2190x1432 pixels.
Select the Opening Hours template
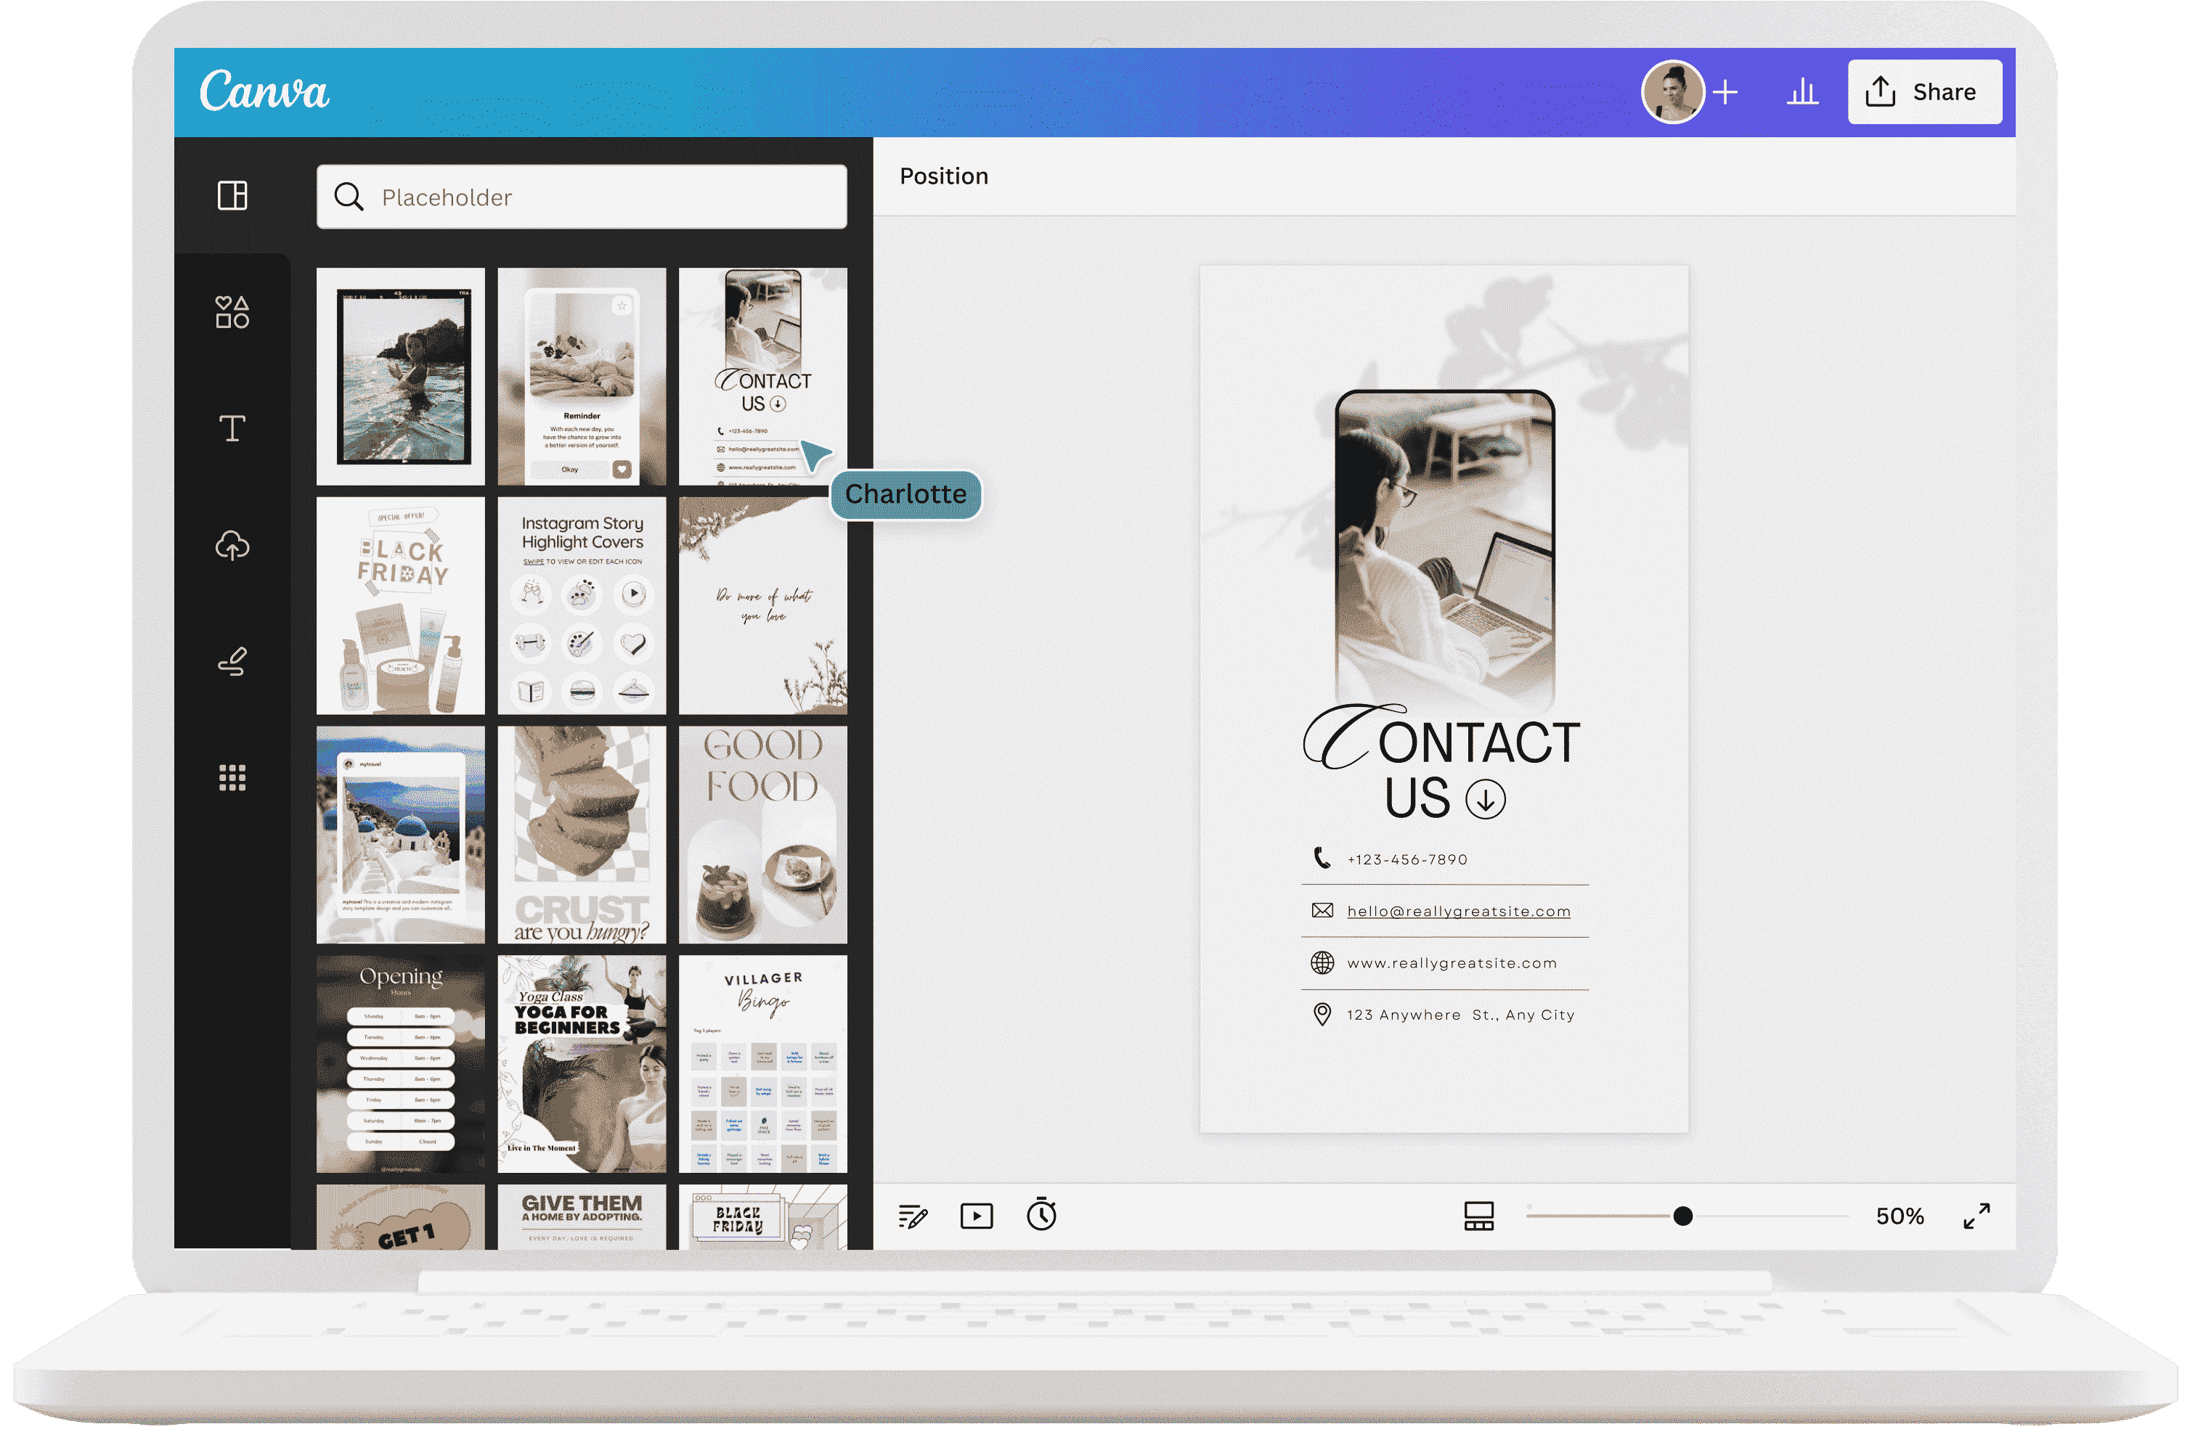400,1064
